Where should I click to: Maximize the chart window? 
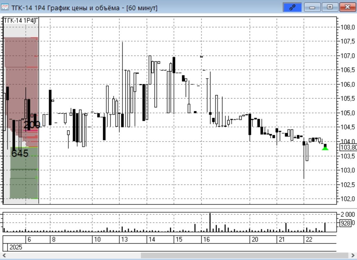[330, 7]
